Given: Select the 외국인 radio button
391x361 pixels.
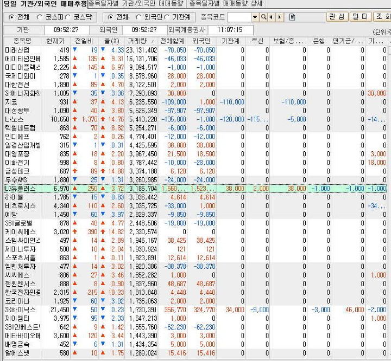Looking at the screenshot, I should coord(138,17).
